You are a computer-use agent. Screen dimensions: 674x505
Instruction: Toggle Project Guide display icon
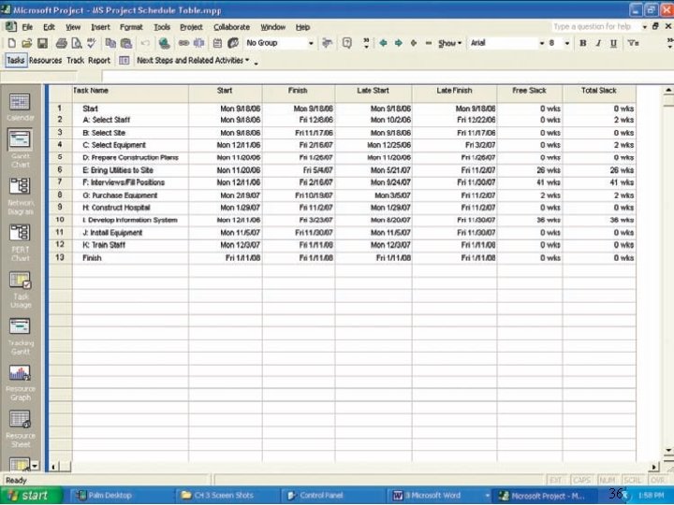tap(125, 61)
